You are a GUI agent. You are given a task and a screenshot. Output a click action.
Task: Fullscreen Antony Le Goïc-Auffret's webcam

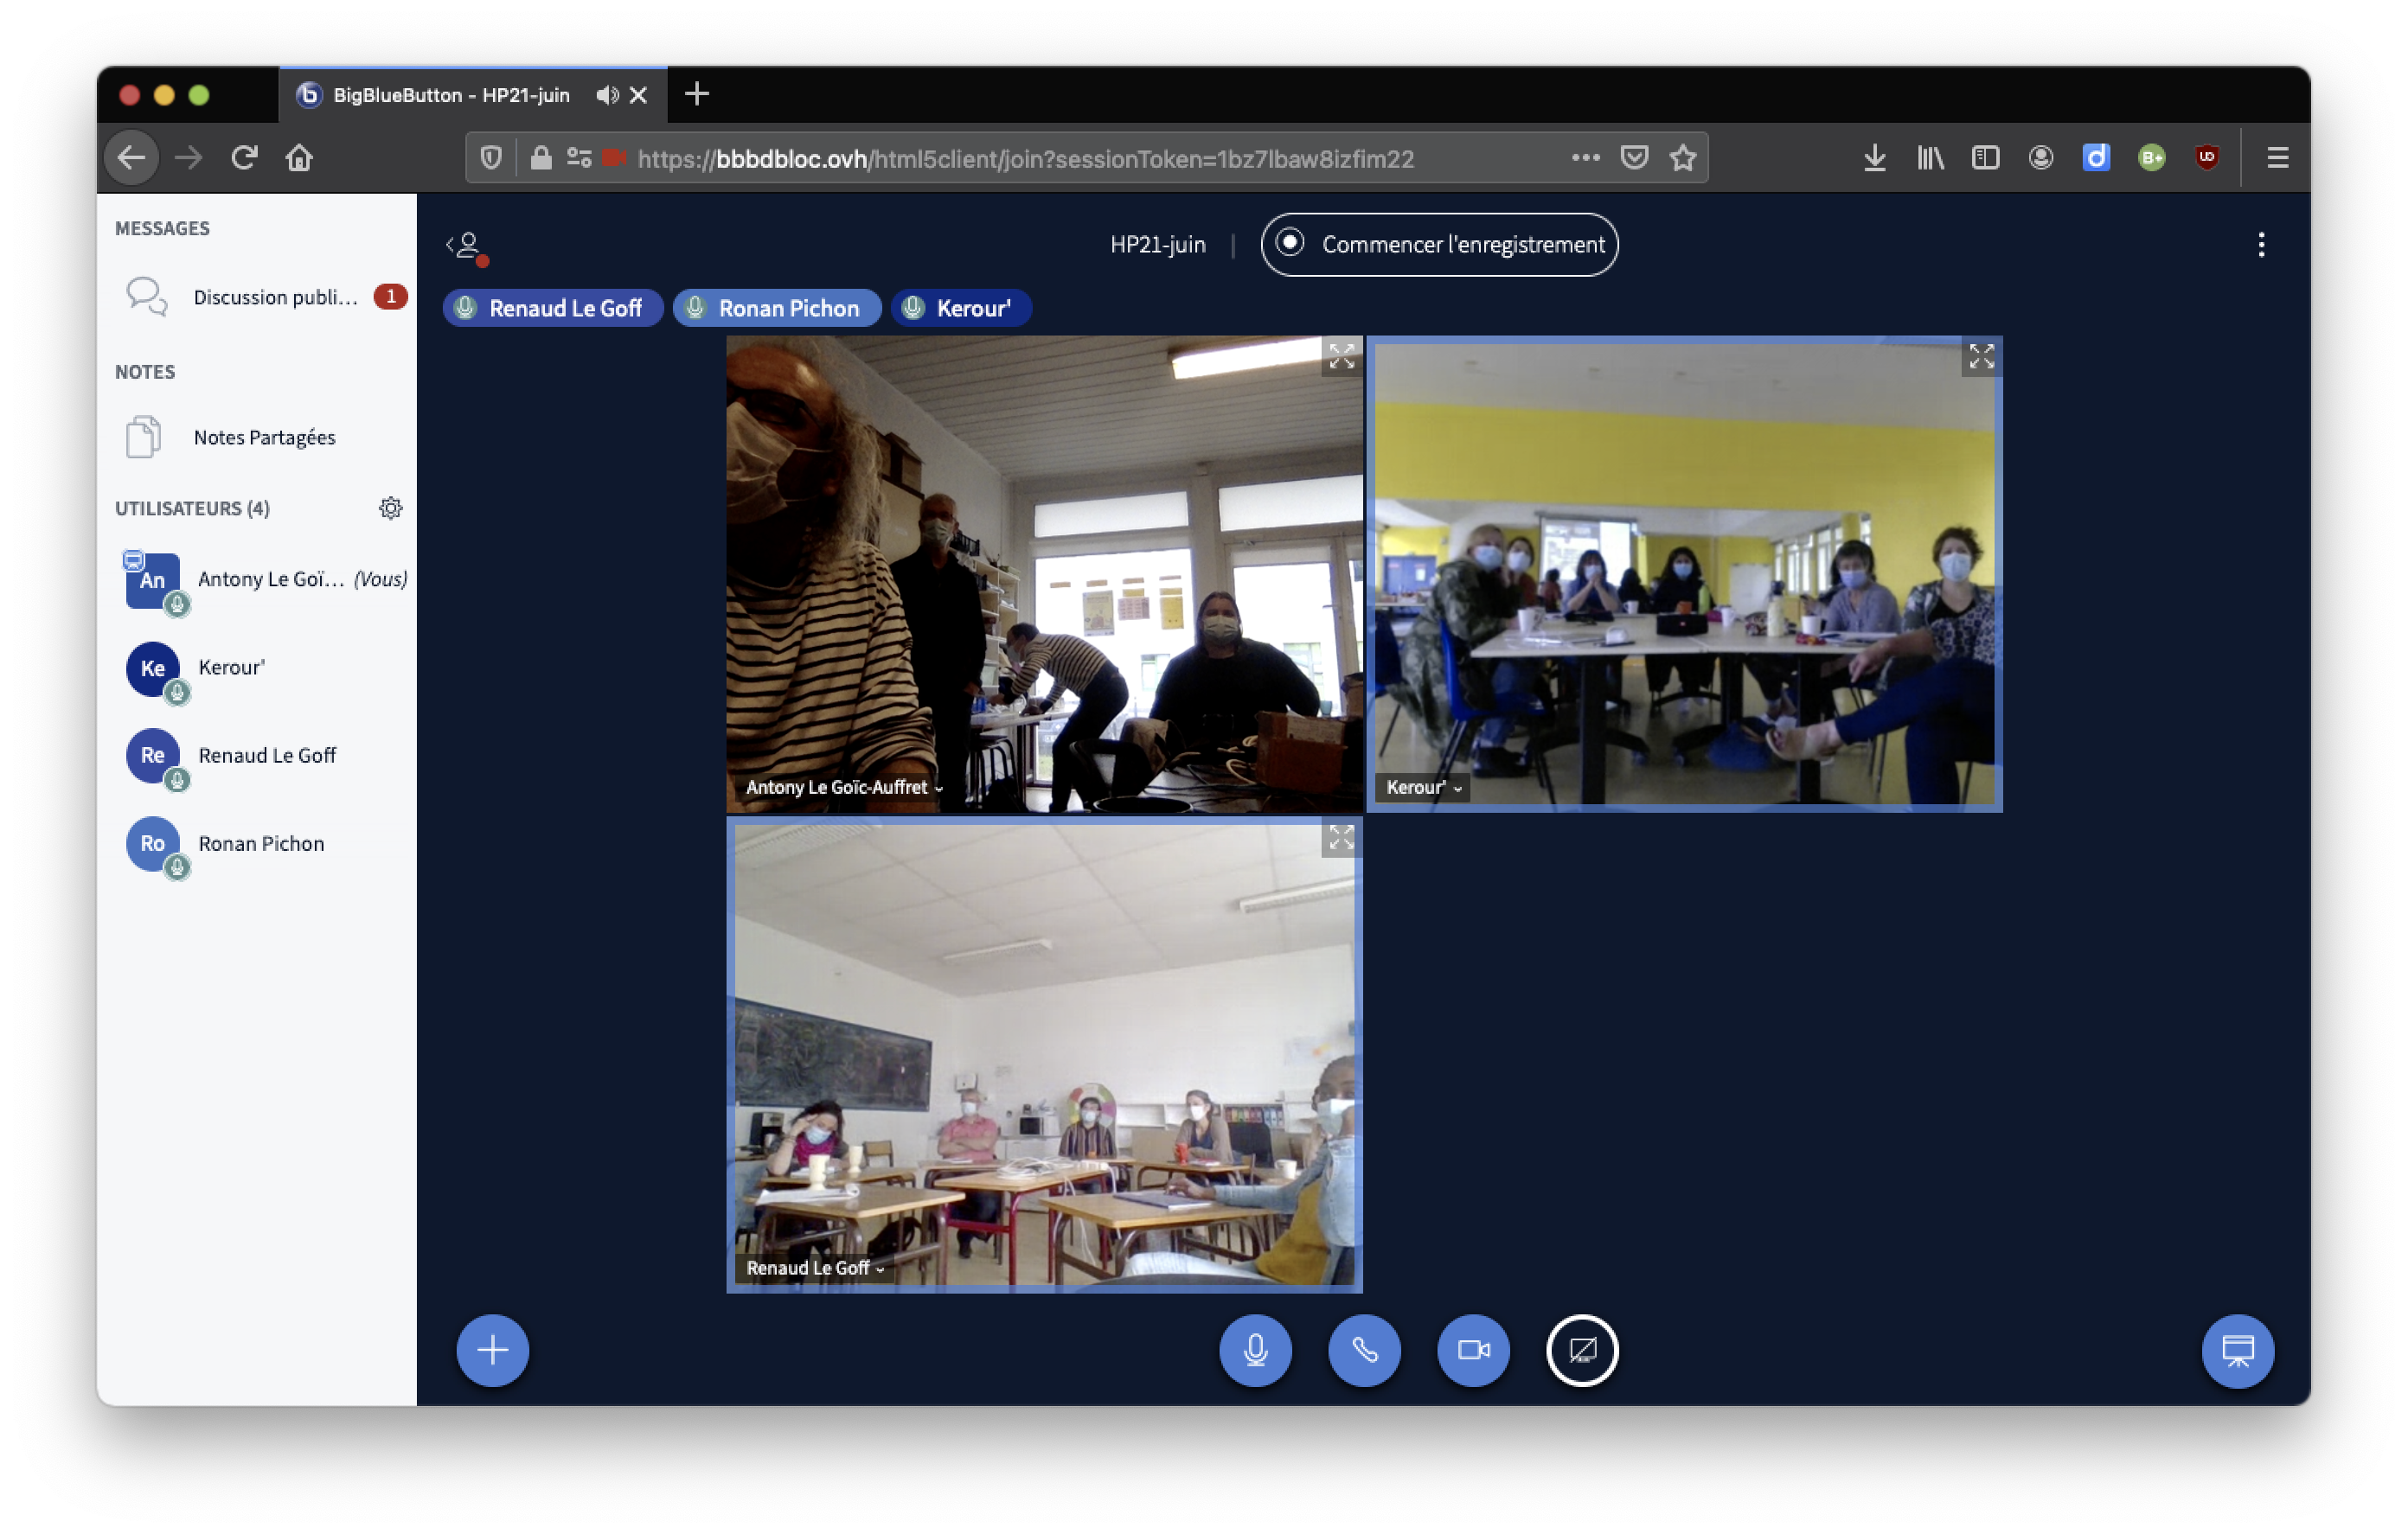tap(1341, 356)
